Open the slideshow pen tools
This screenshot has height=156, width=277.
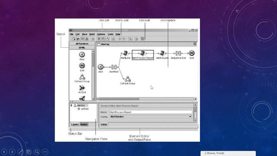pyautogui.click(x=20, y=152)
